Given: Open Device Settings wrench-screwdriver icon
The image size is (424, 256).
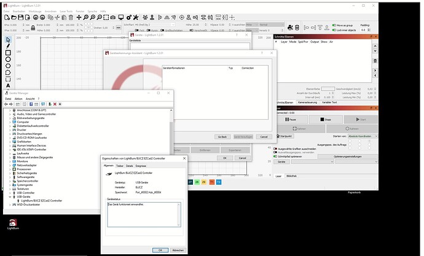Looking at the screenshot, I should click(x=136, y=18).
